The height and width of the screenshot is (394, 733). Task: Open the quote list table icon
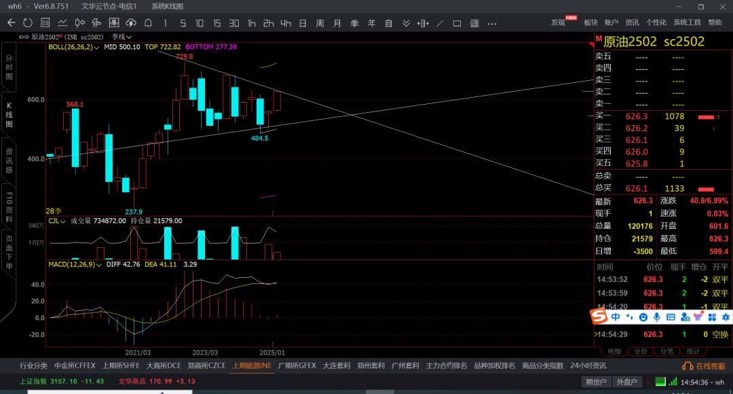[x=45, y=23]
